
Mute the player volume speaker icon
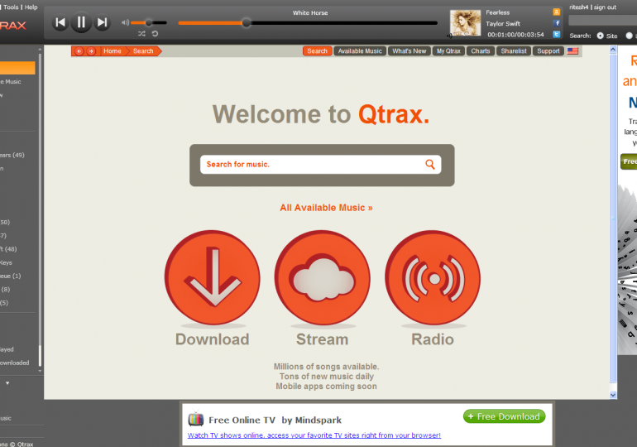125,23
